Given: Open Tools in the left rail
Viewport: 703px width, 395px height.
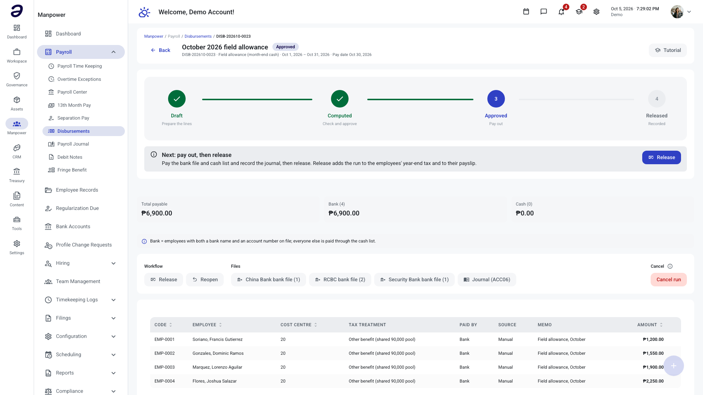Looking at the screenshot, I should tap(17, 223).
